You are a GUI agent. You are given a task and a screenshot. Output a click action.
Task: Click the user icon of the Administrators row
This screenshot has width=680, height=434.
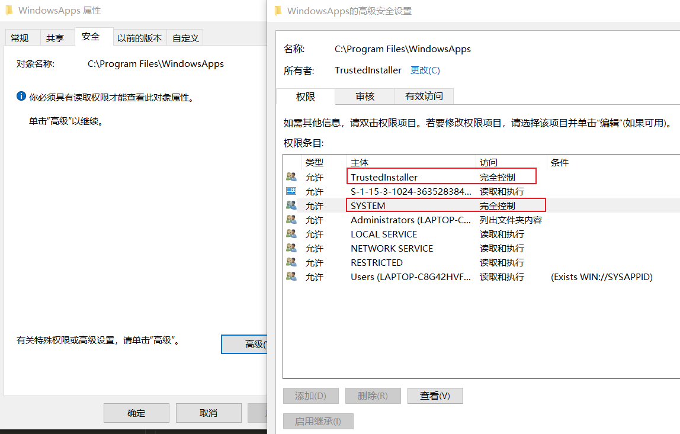(291, 220)
